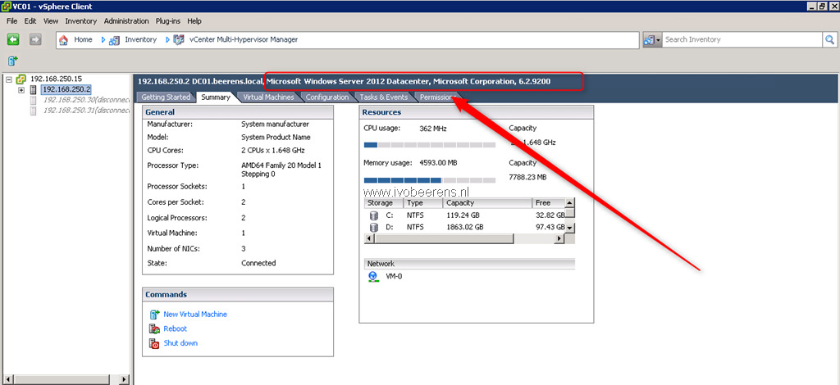This screenshot has width=840, height=385.
Task: Click the vCenter icon beside 192.168.250.15
Action: click(x=21, y=79)
